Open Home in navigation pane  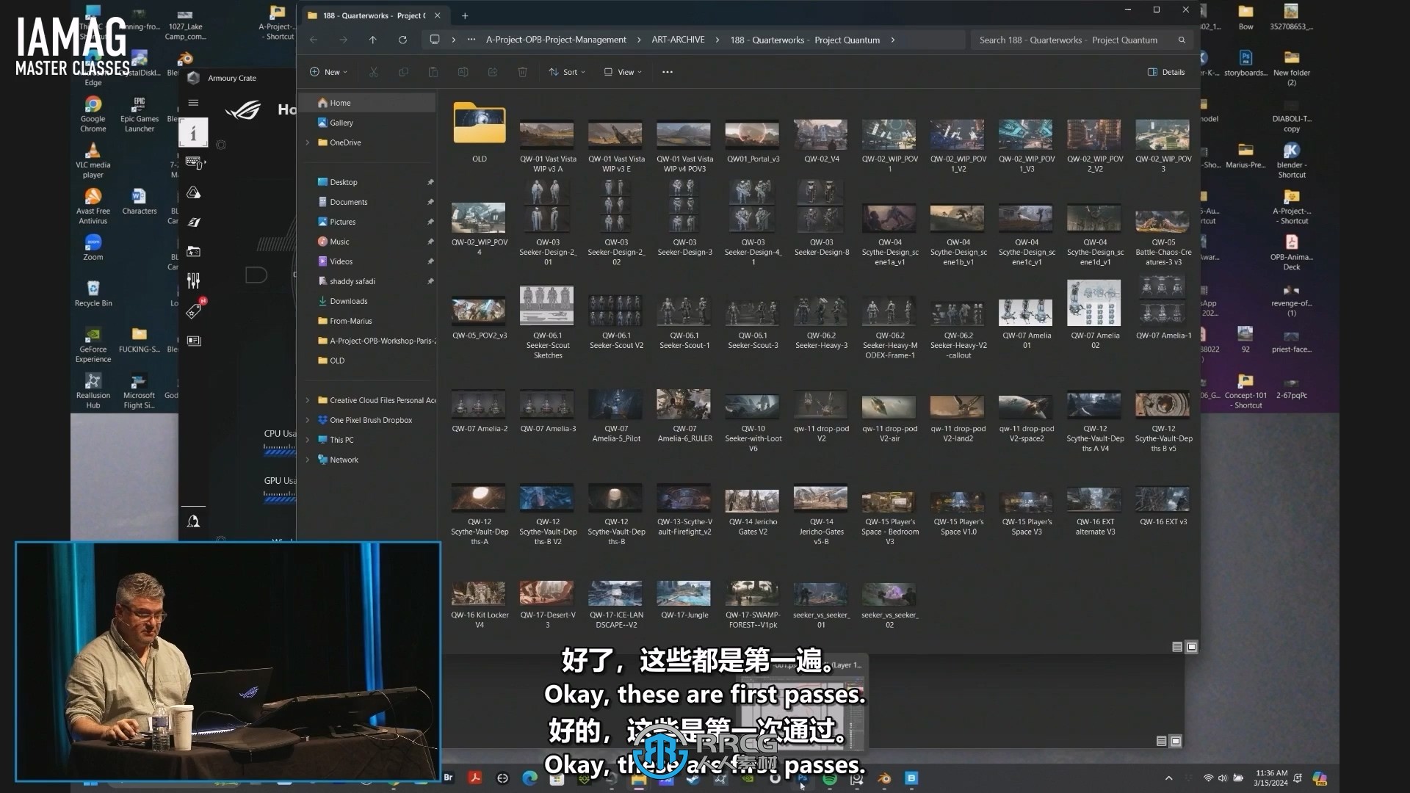coord(369,103)
